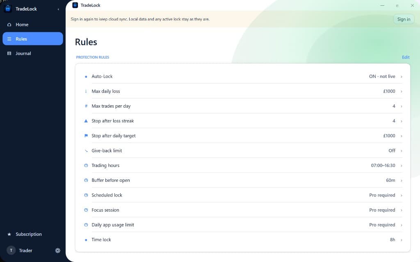
Task: Click the TradeLock lock logo in the sidebar
Action: (8, 9)
